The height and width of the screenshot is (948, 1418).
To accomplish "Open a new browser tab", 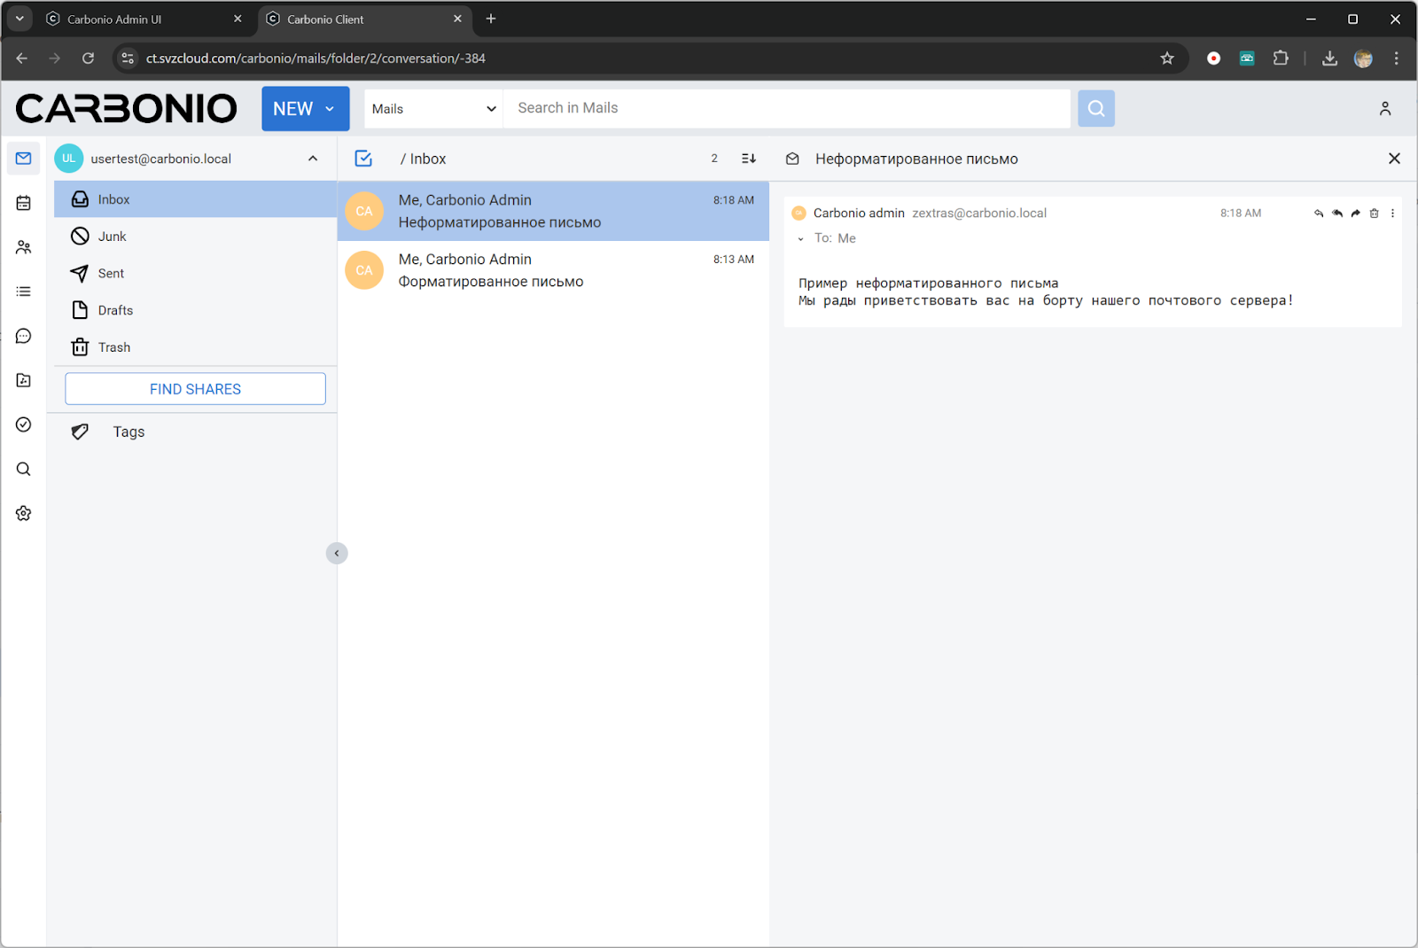I will coord(491,19).
